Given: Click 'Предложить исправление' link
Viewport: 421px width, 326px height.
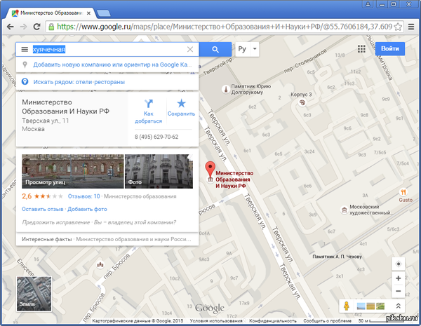Looking at the screenshot, I should point(56,222).
